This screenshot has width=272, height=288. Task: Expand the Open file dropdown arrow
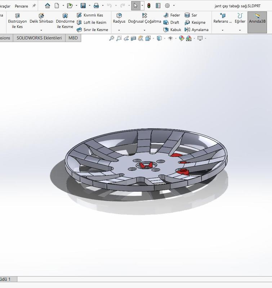[76, 5]
